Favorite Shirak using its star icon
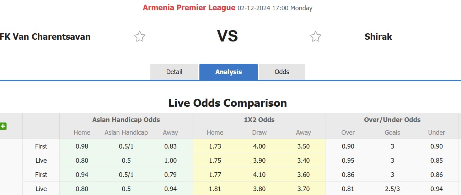461x195 pixels. [x=315, y=37]
